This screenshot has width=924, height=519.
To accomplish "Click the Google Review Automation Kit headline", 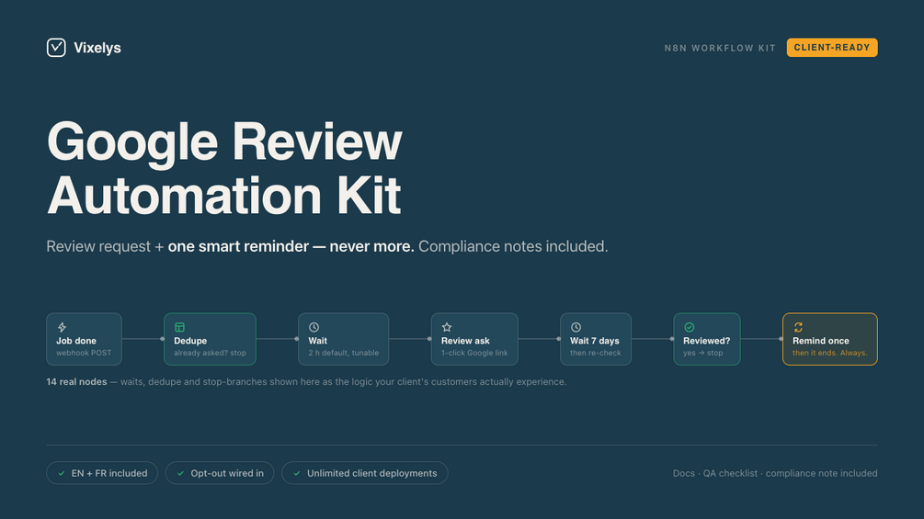I will (224, 168).
